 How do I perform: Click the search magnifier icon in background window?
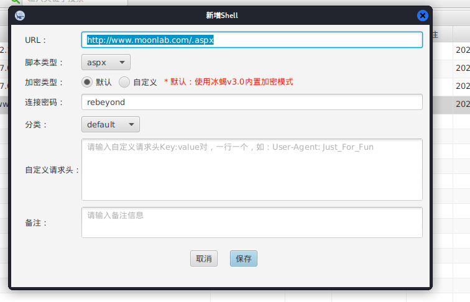click(x=15, y=1)
